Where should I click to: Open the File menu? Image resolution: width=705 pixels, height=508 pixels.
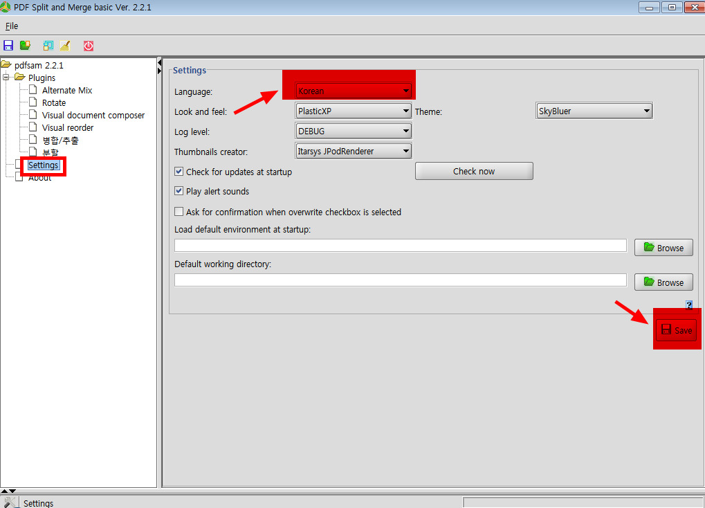[12, 26]
